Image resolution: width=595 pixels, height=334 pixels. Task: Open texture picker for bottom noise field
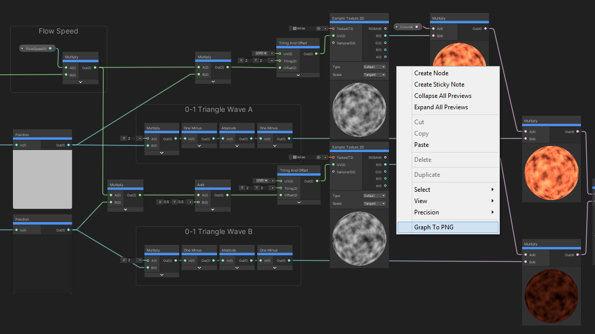[318, 157]
